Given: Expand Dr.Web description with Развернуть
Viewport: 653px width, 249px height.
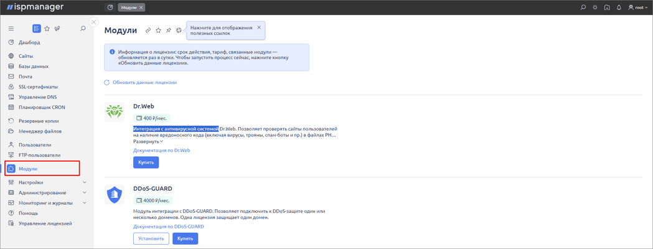Looking at the screenshot, I should (x=148, y=141).
